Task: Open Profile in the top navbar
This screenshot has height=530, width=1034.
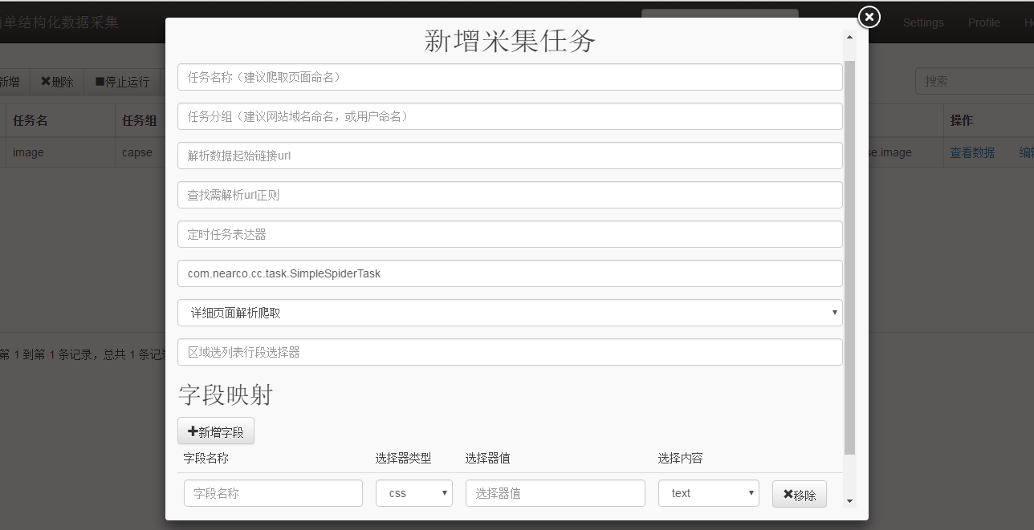Action: click(x=983, y=22)
